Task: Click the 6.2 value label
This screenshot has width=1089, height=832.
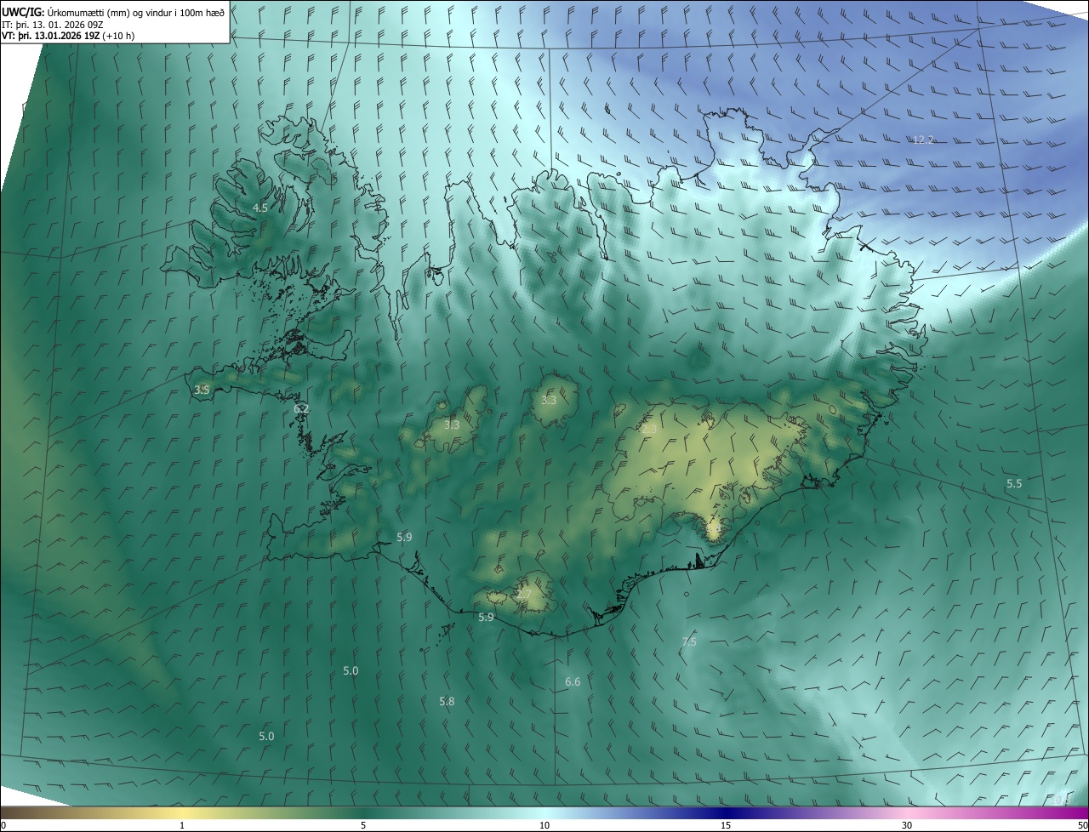Action: click(x=301, y=409)
